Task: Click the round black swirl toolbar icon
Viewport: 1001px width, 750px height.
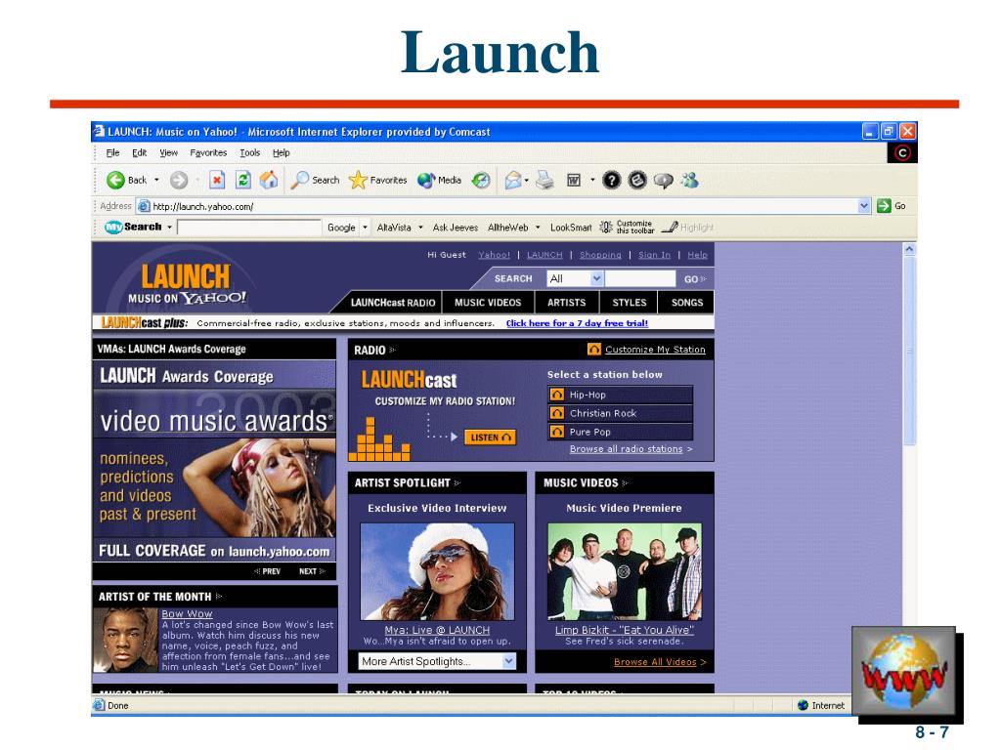Action: pos(637,181)
